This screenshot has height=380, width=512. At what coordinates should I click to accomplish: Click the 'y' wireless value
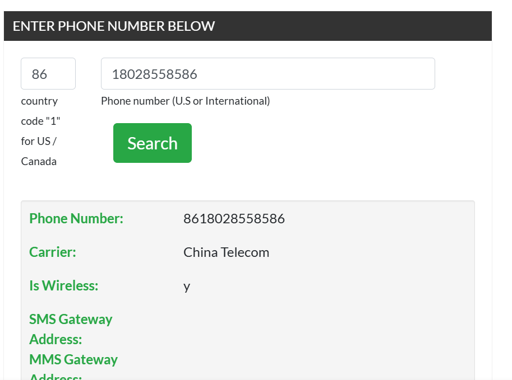coord(187,287)
